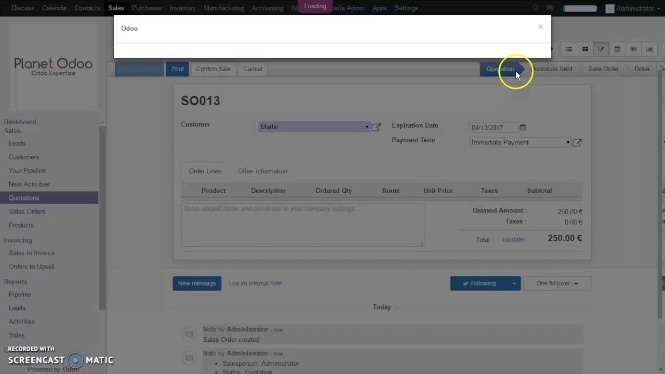Screen dimensions: 665x374
Task: Click the Planet Odoo logo
Action: click(x=53, y=66)
